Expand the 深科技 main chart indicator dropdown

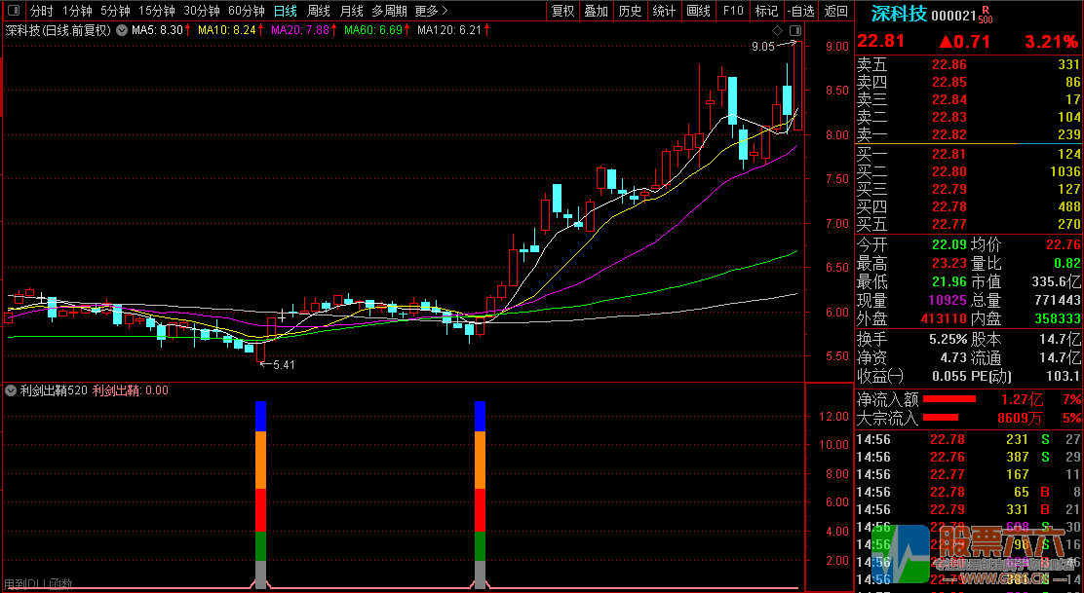(120, 30)
